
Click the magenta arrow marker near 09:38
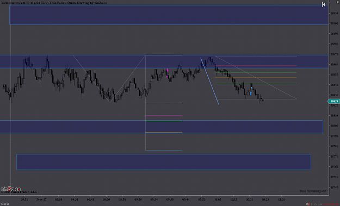[x=168, y=70]
